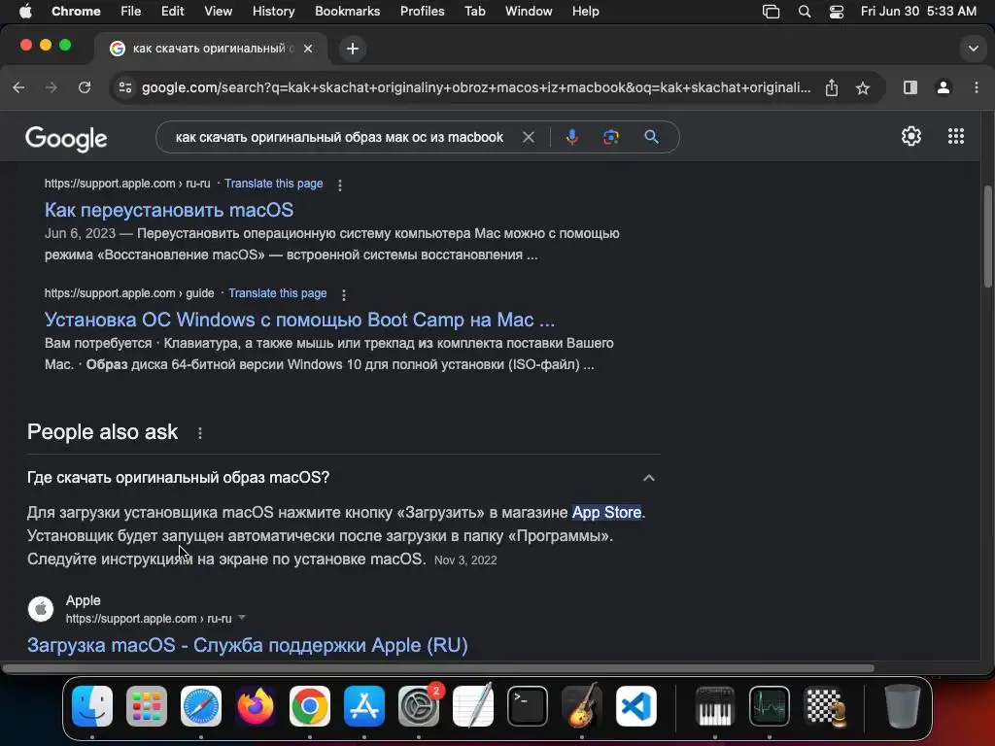This screenshot has height=746, width=995.
Task: Open Загрузка macOS Служба поддержки Apple link
Action: point(248,645)
